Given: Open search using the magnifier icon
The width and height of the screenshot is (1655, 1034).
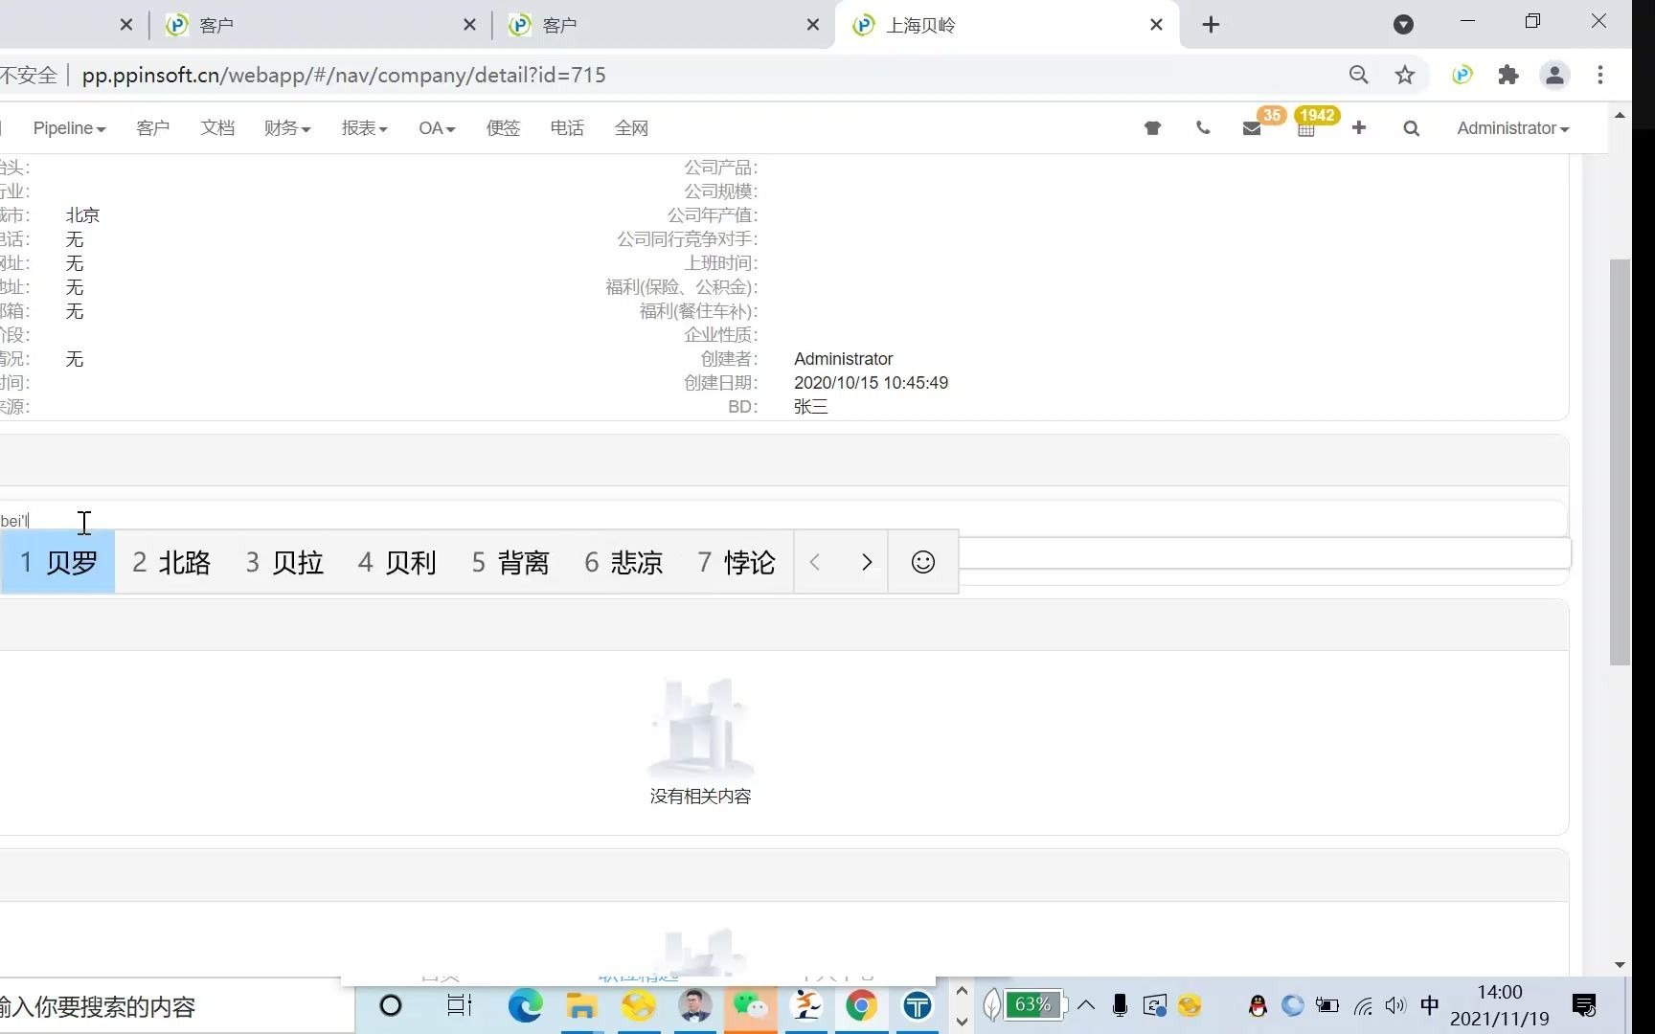Looking at the screenshot, I should [x=1411, y=127].
